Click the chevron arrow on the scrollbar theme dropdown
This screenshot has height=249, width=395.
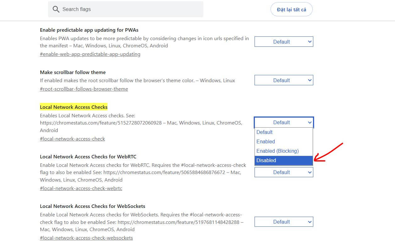(x=310, y=80)
